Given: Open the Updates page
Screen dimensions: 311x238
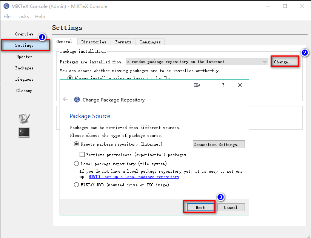Looking at the screenshot, I should pos(25,57).
